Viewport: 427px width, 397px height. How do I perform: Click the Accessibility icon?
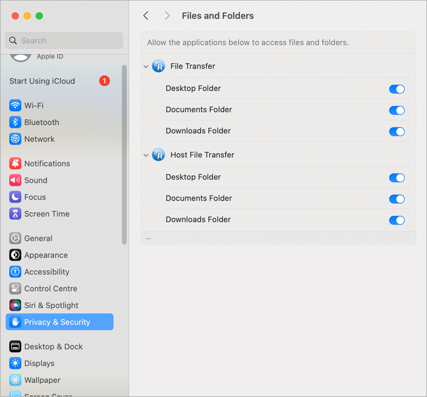(15, 271)
